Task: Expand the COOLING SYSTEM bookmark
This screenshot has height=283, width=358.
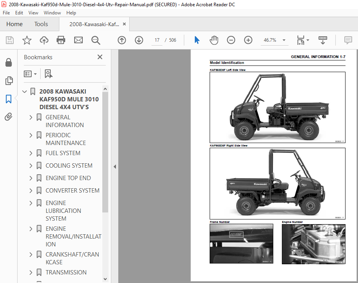Action: point(31,166)
